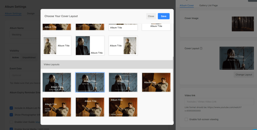257x130 pixels.
Task: Select video layout with boxed Play Video buttons on blue photo
Action: 123,82
